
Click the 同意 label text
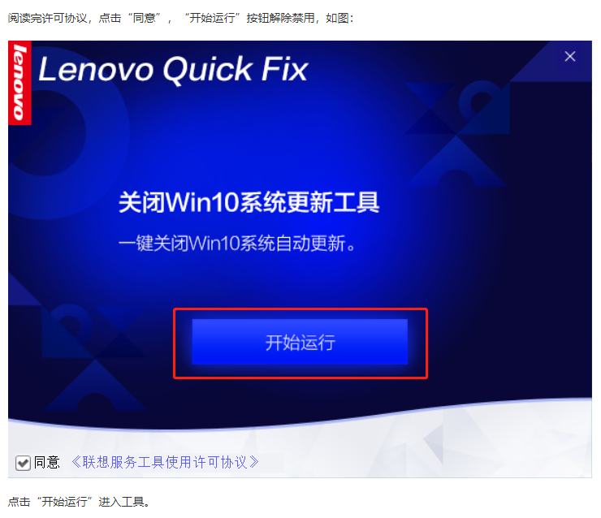click(x=47, y=463)
